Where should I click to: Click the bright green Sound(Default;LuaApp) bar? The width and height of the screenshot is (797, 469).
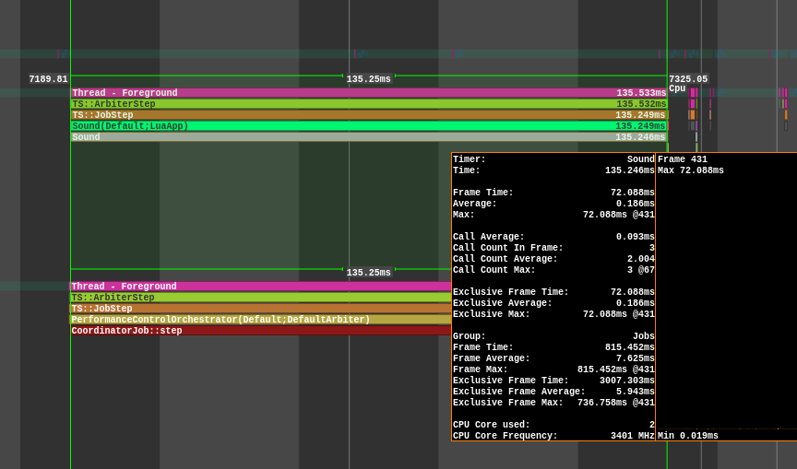(369, 126)
